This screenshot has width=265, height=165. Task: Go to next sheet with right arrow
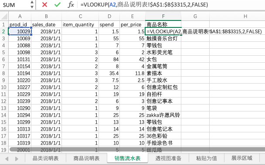(17, 159)
